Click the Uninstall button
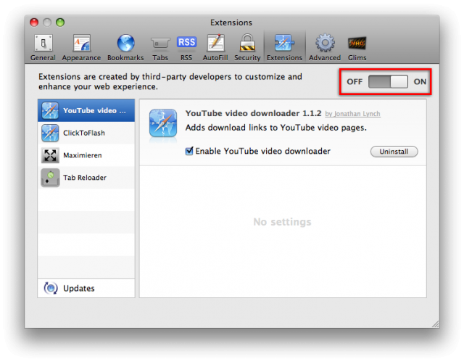 tap(394, 152)
